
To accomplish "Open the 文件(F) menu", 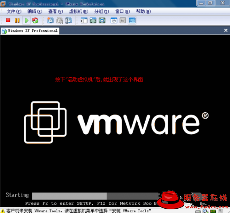I will coord(14,11).
